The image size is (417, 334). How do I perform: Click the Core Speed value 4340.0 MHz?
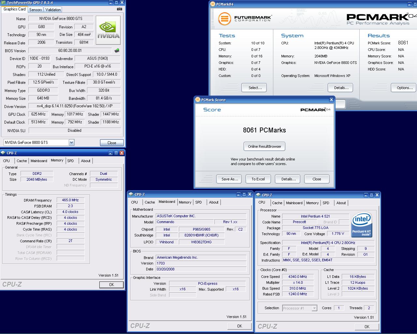coord(298,277)
